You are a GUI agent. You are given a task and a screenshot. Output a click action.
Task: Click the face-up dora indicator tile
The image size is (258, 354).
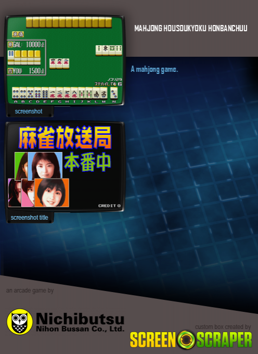coord(11,57)
